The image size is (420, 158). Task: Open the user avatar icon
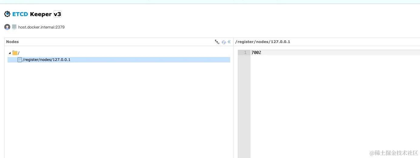pyautogui.click(x=7, y=27)
